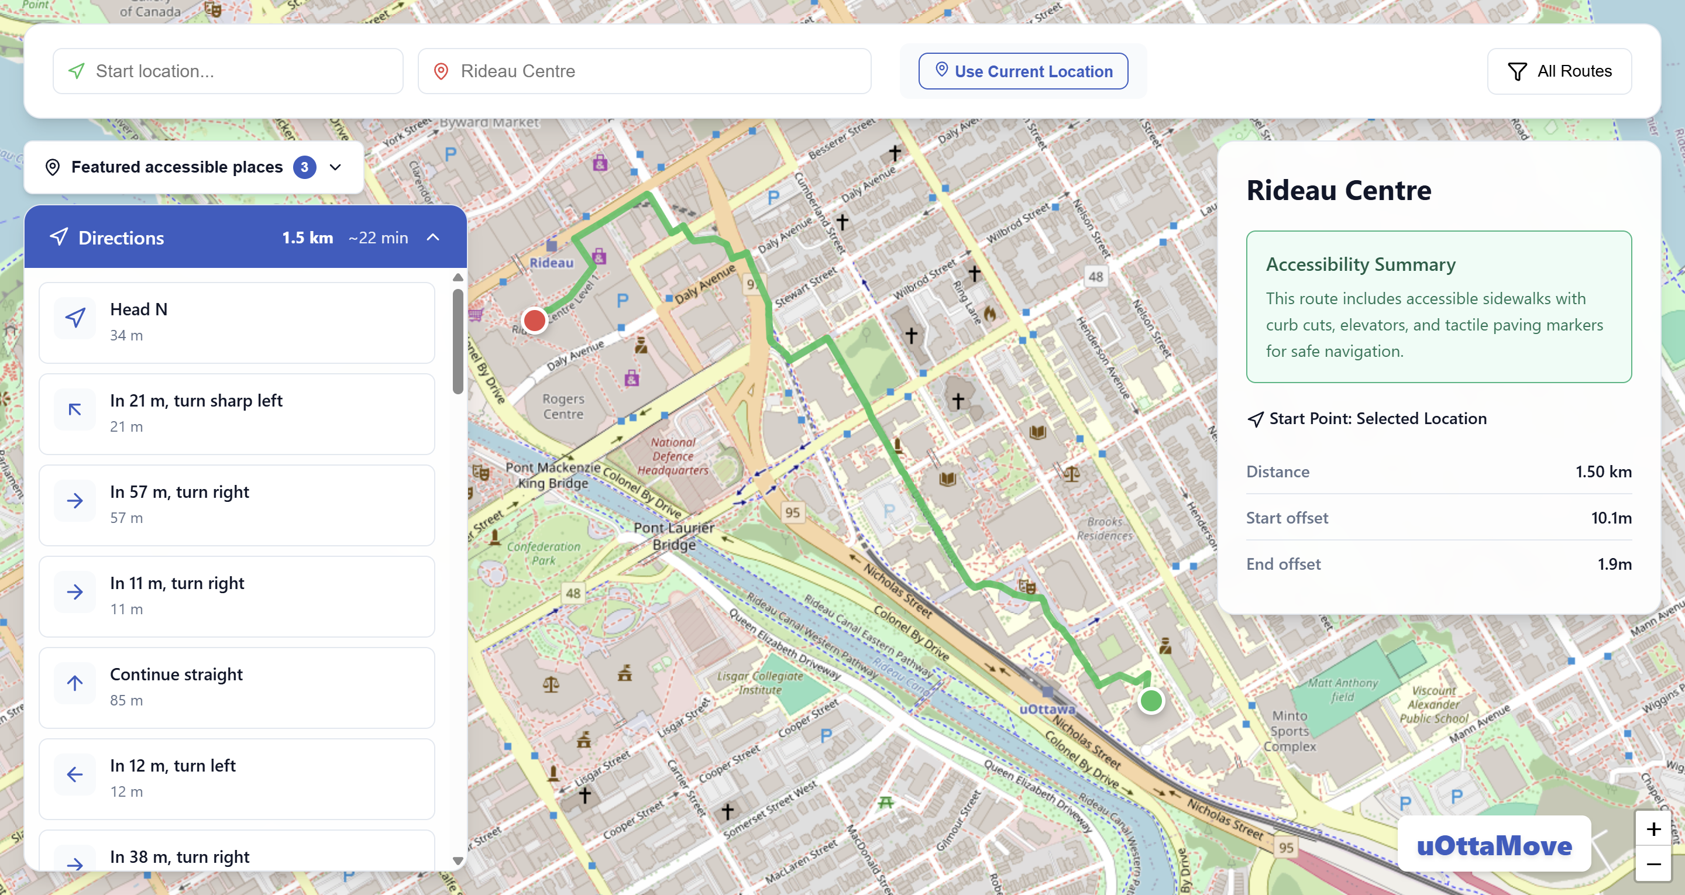The height and width of the screenshot is (895, 1685).
Task: Click the red pin icon in destination field
Action: pyautogui.click(x=442, y=71)
